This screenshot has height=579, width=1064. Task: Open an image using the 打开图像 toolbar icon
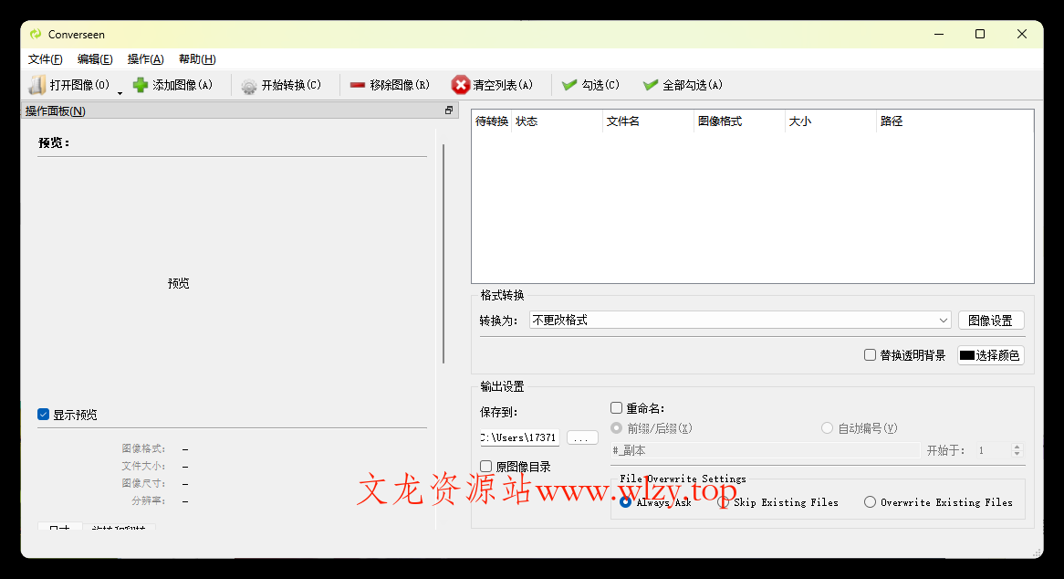(x=38, y=84)
